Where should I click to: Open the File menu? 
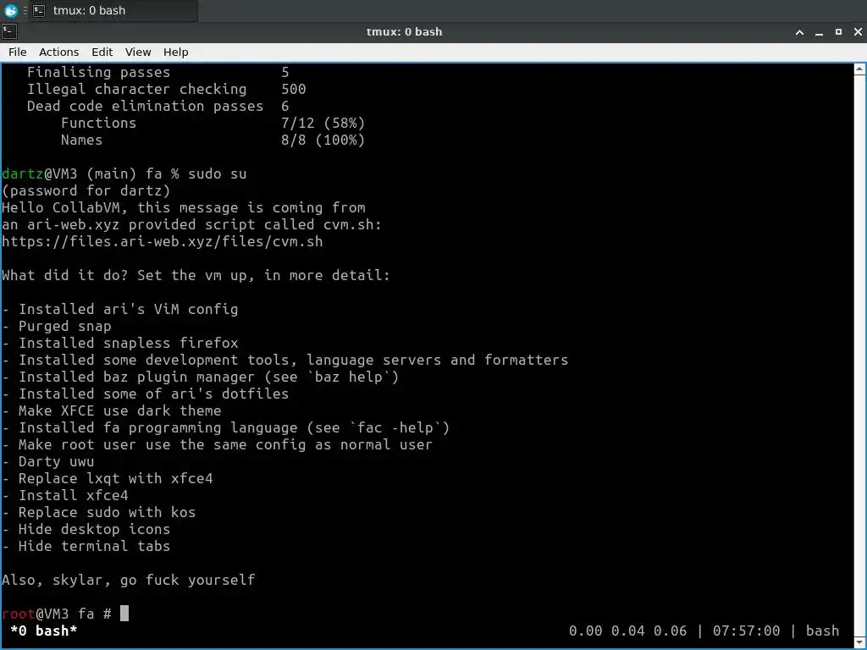click(x=17, y=52)
